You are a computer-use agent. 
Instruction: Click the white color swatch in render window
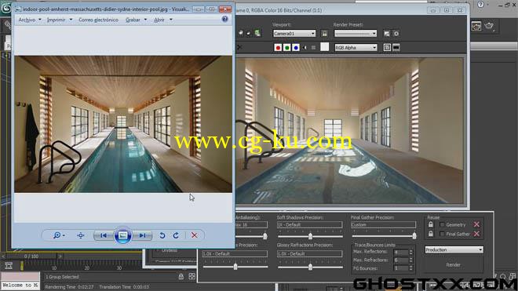point(324,47)
